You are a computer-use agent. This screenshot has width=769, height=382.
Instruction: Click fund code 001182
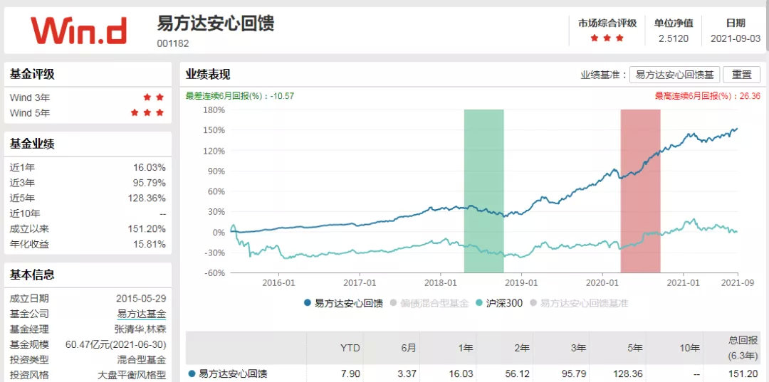tap(172, 43)
